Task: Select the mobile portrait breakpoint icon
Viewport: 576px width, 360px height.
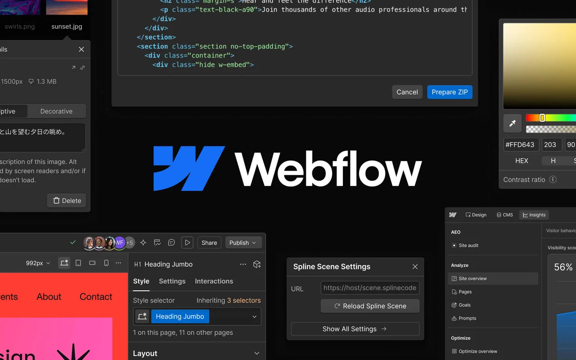Action: (x=106, y=263)
